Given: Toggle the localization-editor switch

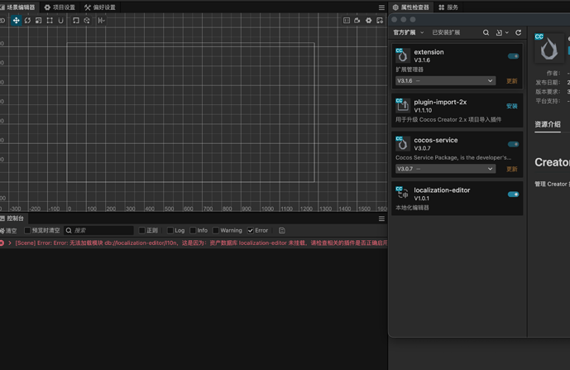Looking at the screenshot, I should tap(513, 195).
